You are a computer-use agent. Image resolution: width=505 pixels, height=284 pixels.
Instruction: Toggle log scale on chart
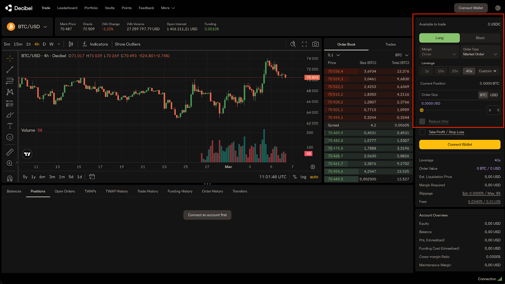click(x=303, y=177)
